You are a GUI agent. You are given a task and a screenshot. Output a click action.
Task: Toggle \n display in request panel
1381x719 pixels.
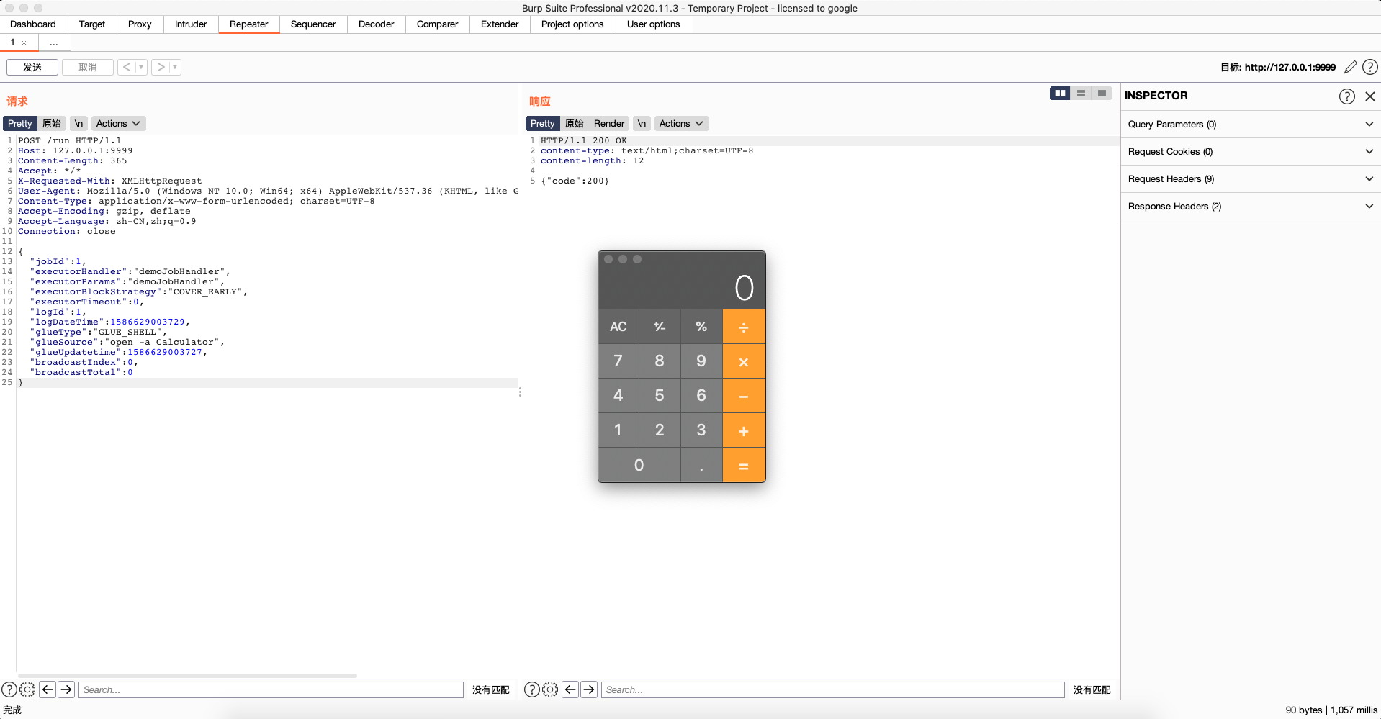coord(78,124)
